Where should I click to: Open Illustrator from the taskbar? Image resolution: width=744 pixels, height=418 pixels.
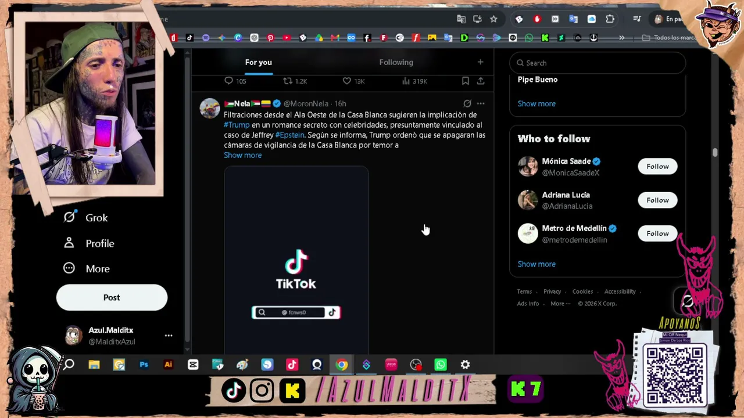[x=168, y=365]
